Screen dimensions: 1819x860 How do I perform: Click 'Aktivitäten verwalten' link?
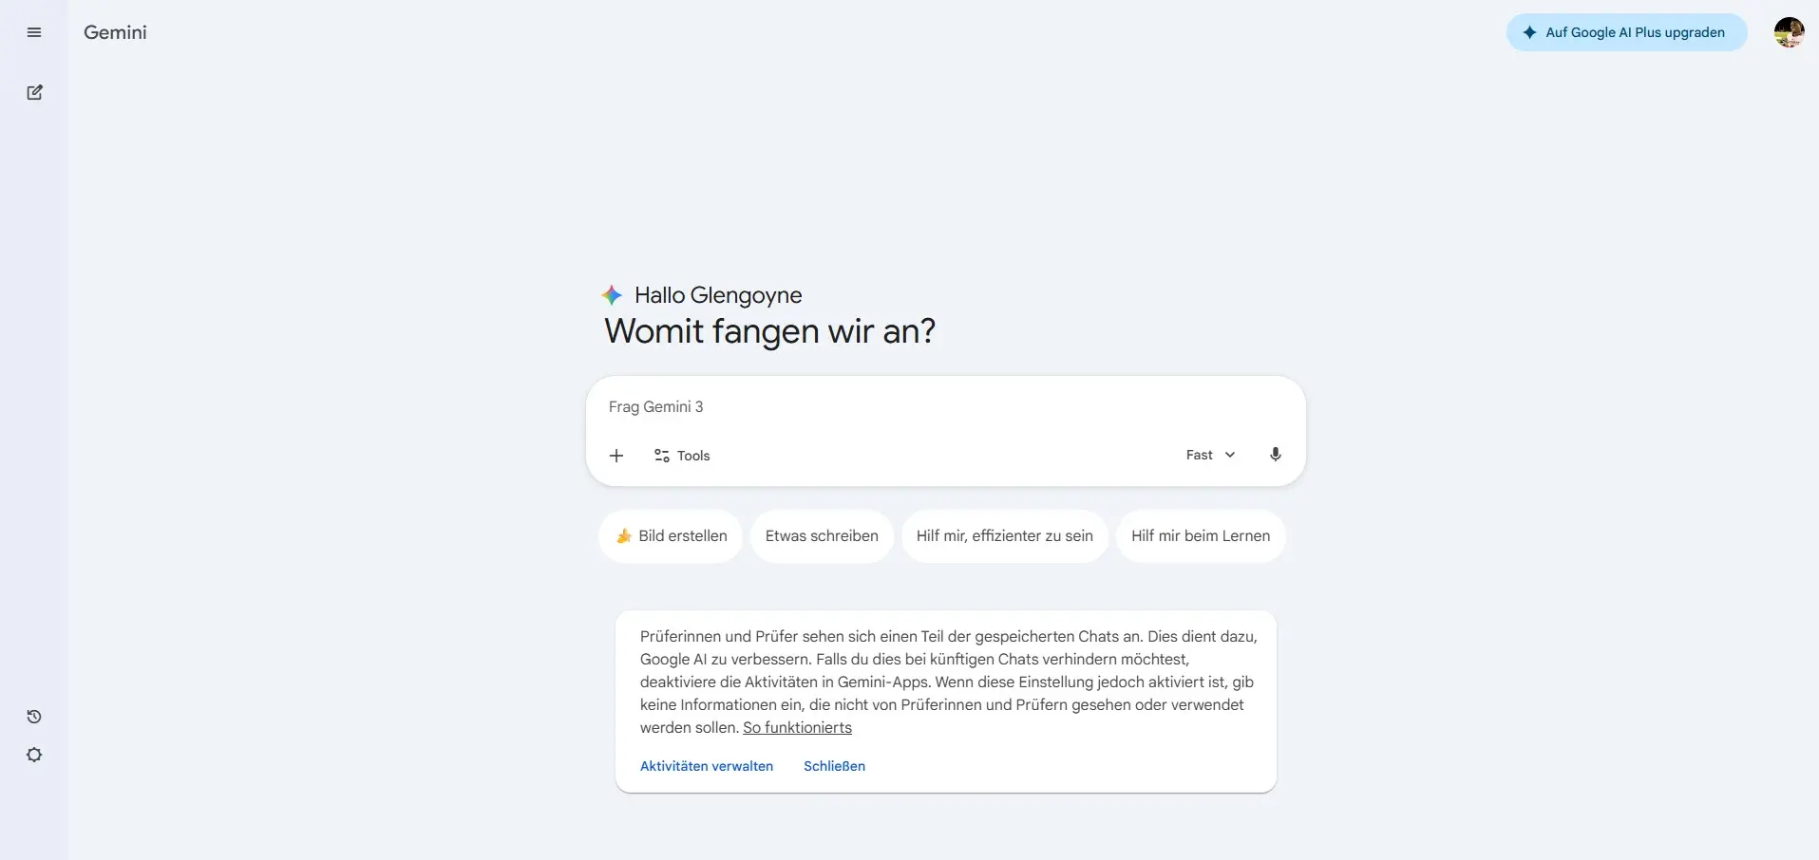click(x=707, y=766)
